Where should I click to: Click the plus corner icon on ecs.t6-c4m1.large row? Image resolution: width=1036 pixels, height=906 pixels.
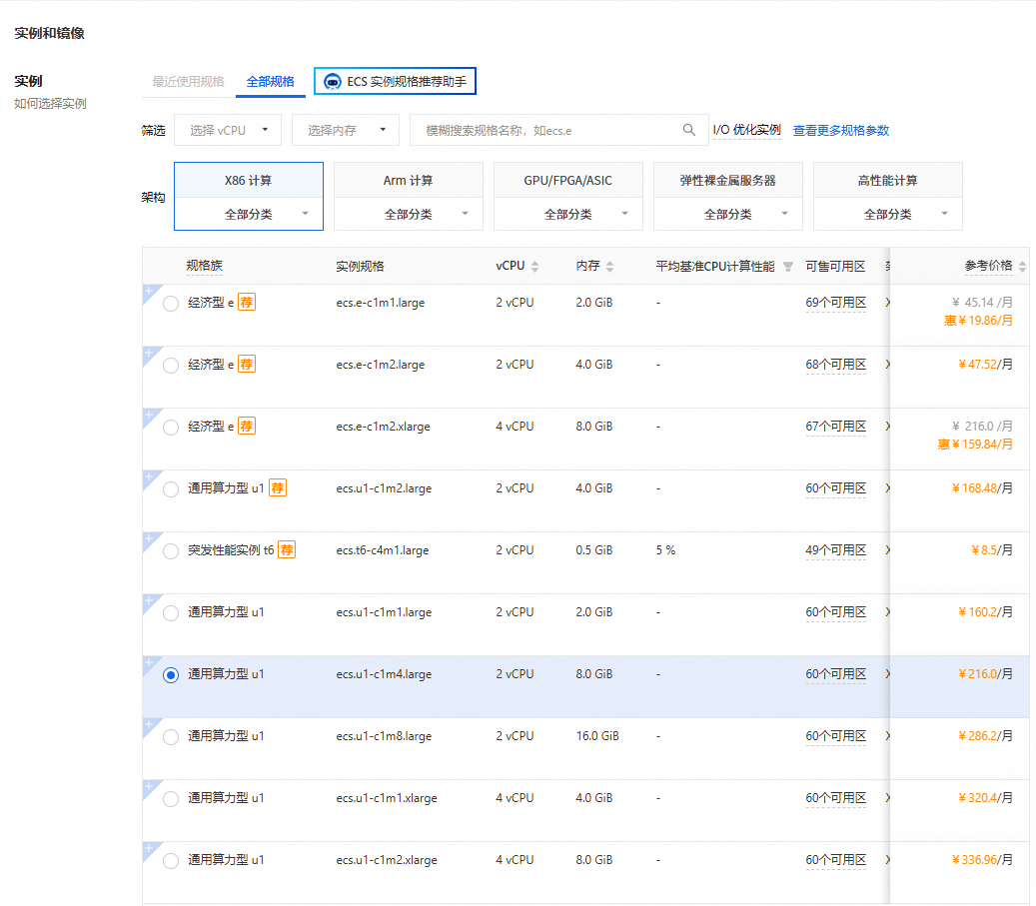pos(149,539)
